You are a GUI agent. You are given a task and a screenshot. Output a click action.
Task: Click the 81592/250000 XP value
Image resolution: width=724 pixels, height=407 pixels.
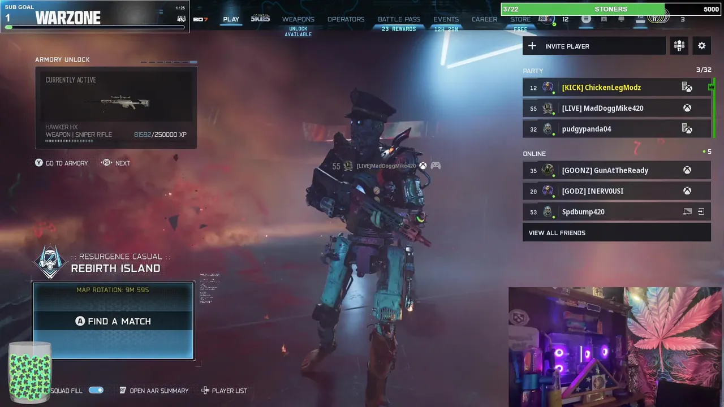click(160, 135)
